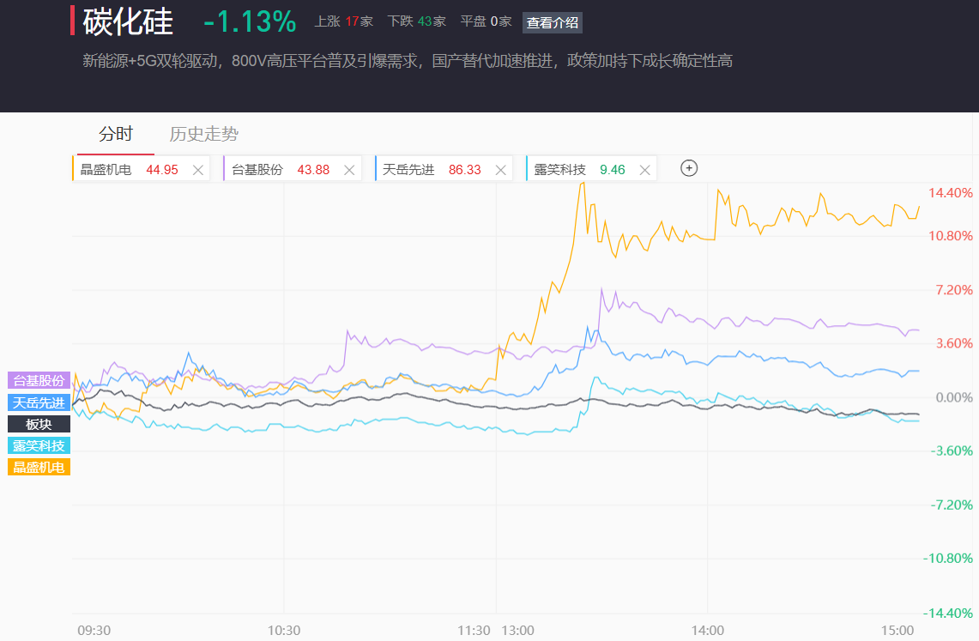View the 上涨 17家 rising stocks count
Viewport: 979px width, 641px height.
pyautogui.click(x=344, y=21)
